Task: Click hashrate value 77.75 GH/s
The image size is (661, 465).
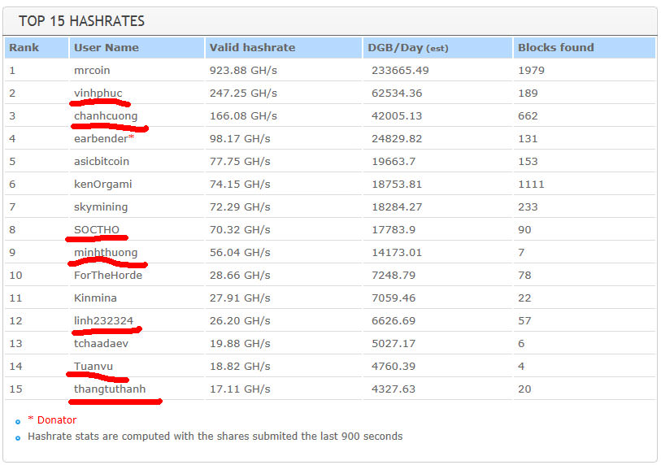Action: click(x=240, y=162)
